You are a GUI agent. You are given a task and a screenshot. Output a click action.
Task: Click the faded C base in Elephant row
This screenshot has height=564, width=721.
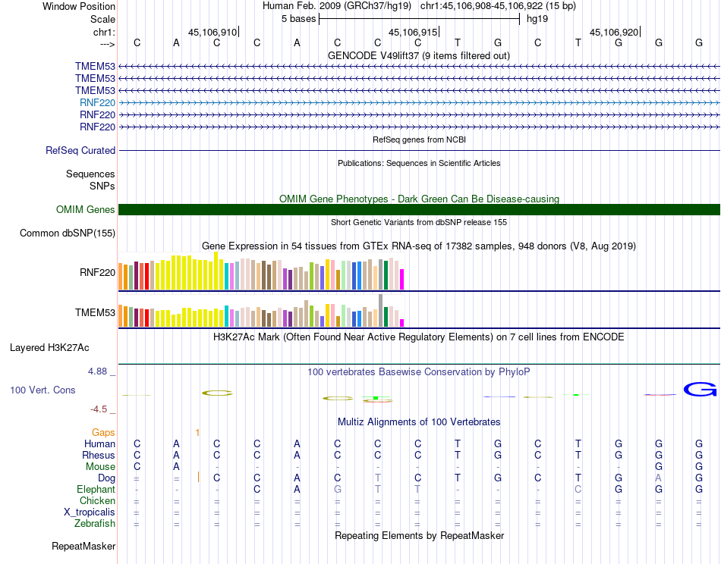(x=578, y=489)
